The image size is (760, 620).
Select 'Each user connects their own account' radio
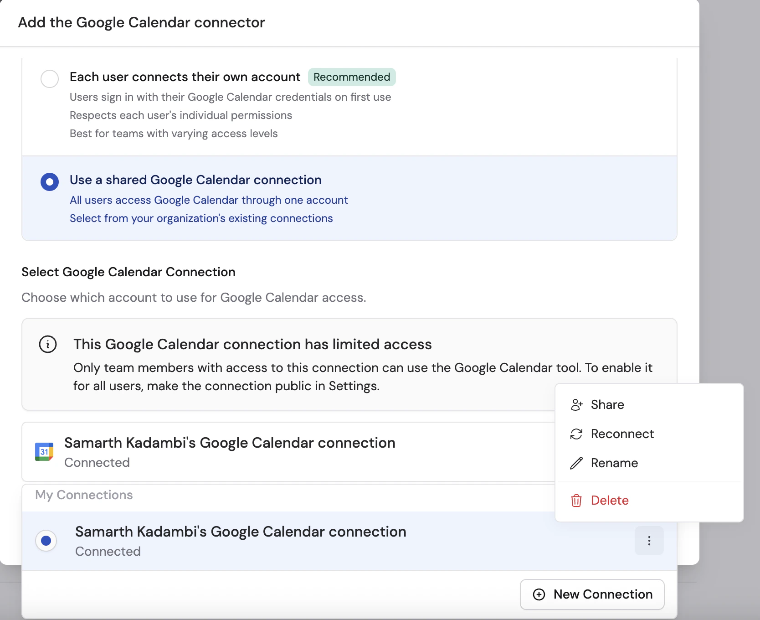coord(50,78)
